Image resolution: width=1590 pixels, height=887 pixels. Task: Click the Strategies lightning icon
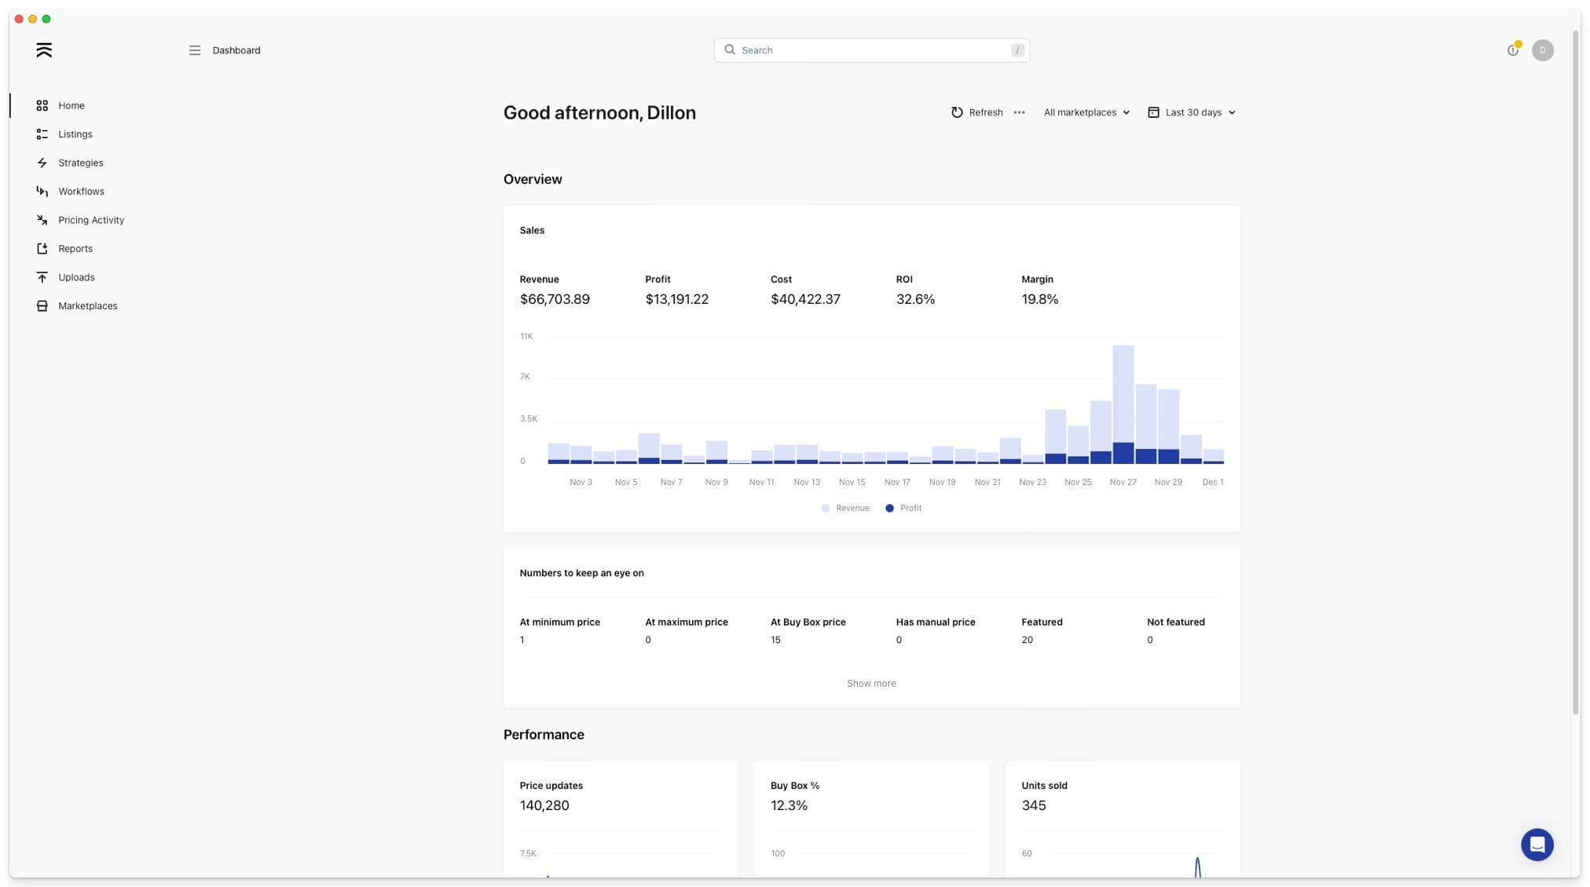tap(42, 162)
